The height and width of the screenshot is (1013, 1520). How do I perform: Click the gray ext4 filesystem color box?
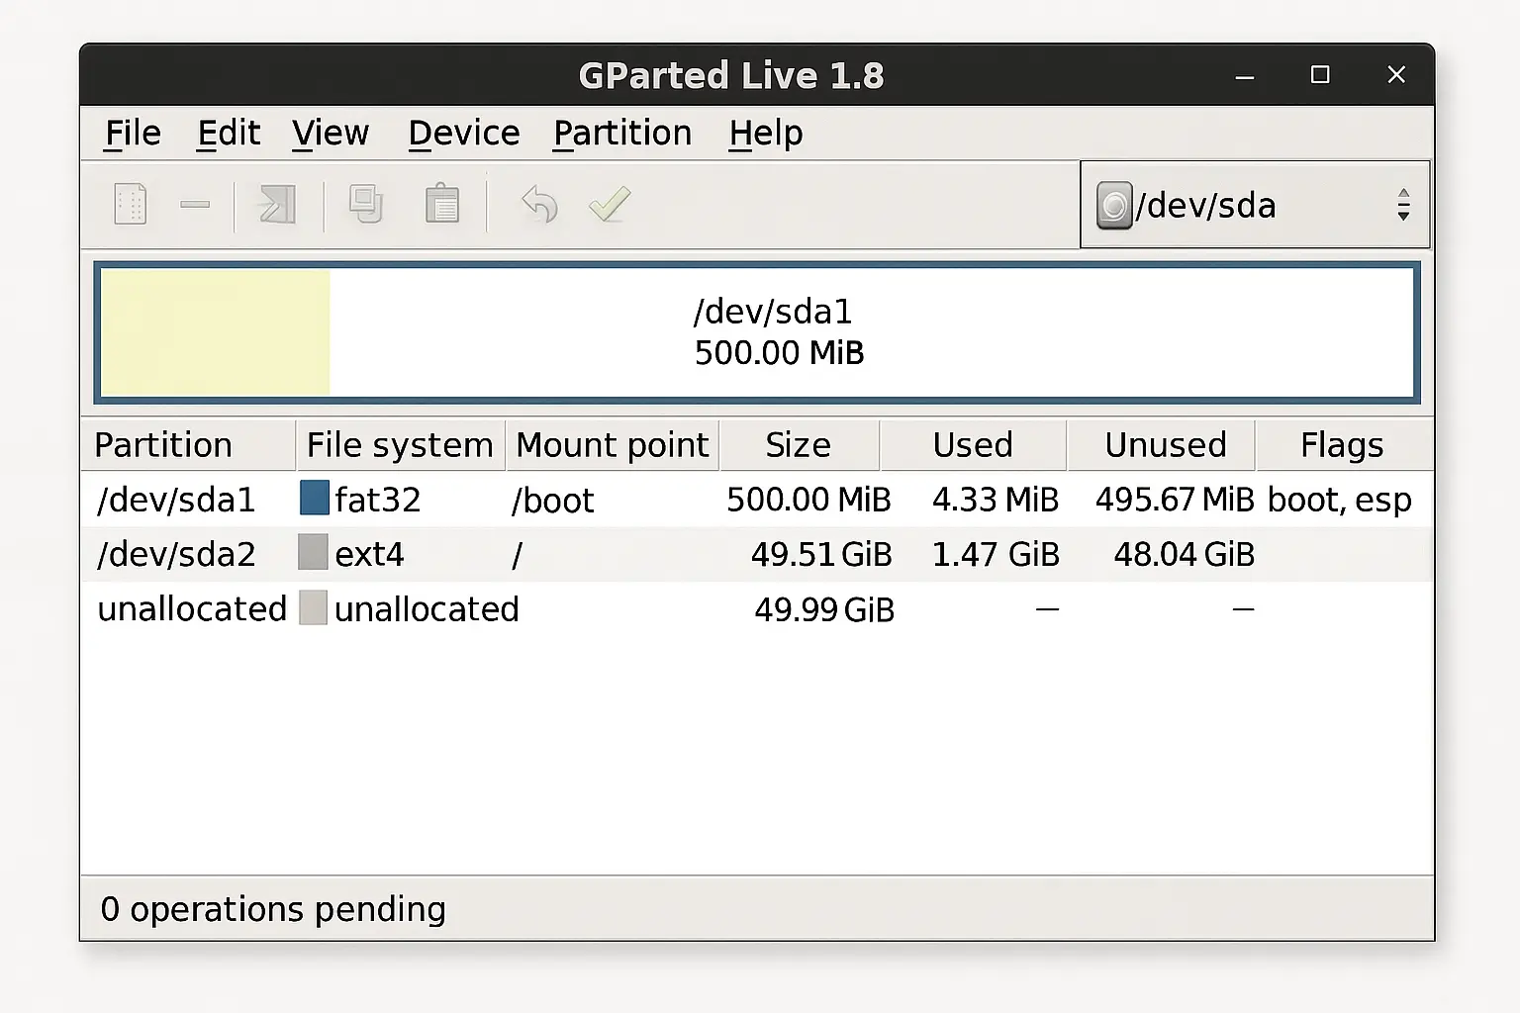click(x=313, y=552)
